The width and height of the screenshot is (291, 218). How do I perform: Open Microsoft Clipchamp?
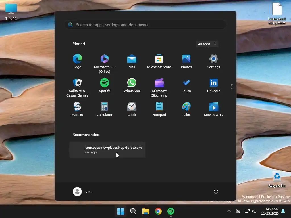coord(159,88)
